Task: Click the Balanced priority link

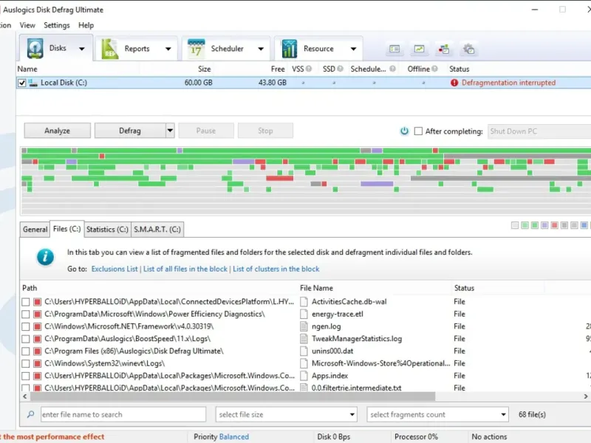Action: 234,436
